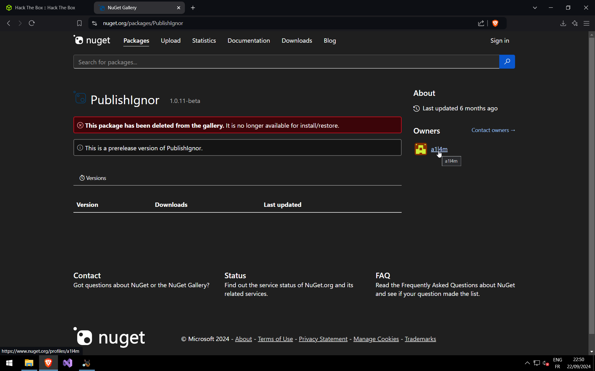Image resolution: width=595 pixels, height=371 pixels.
Task: Open the Versions tab
Action: (93, 178)
